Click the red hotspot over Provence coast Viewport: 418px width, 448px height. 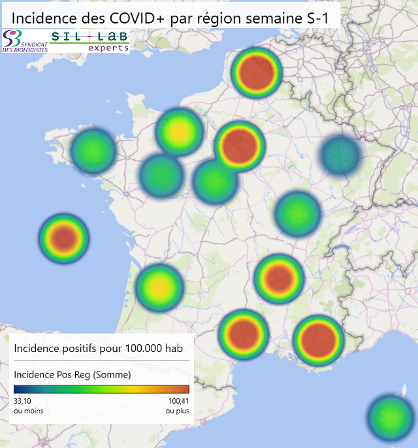click(x=318, y=339)
